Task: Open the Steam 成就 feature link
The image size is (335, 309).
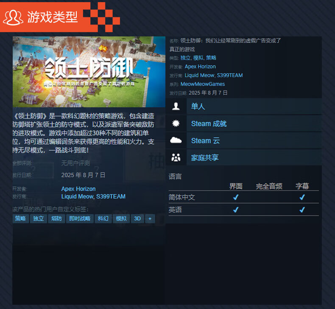Action: click(209, 124)
